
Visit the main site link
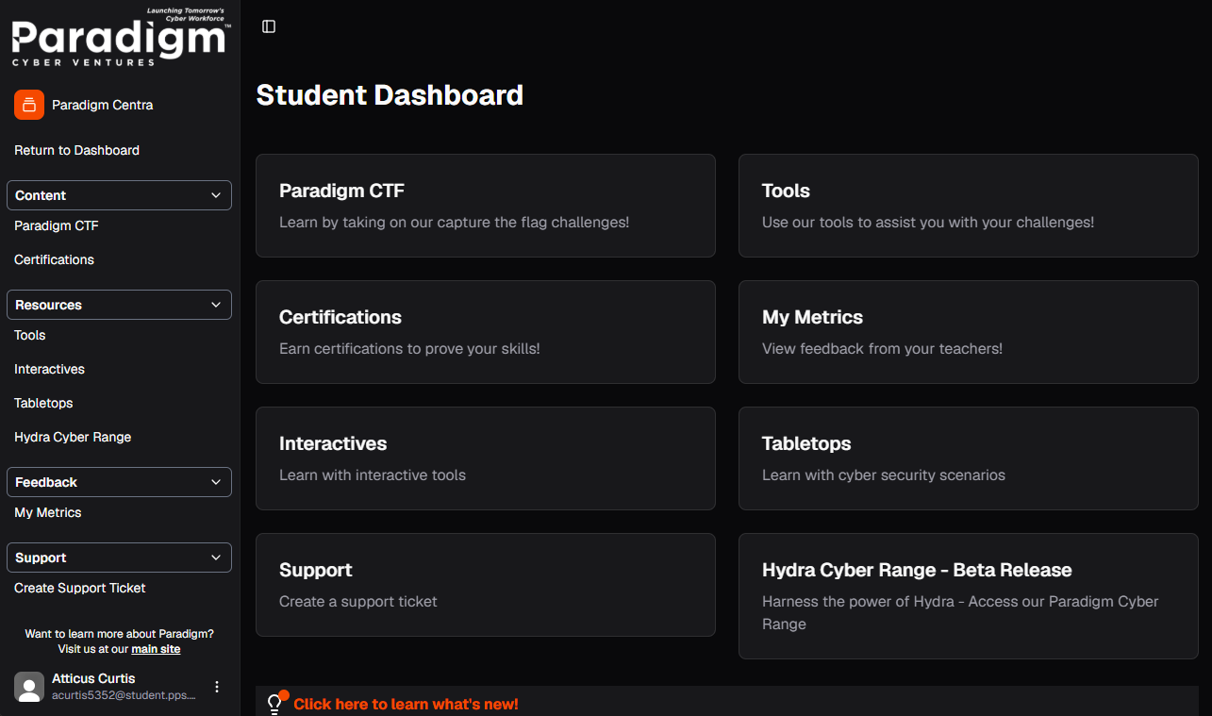point(156,649)
